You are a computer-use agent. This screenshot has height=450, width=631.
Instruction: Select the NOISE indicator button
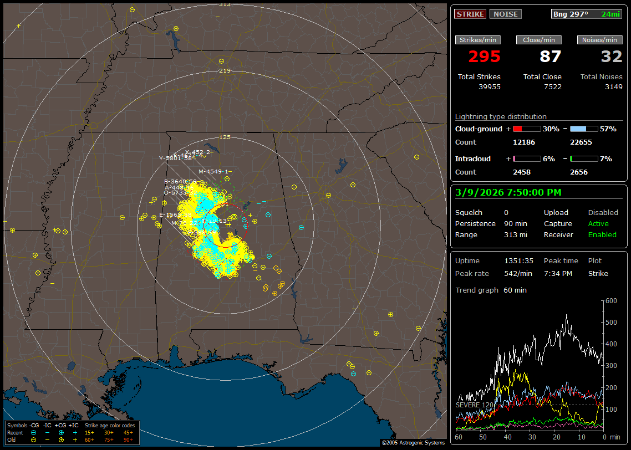tap(505, 14)
